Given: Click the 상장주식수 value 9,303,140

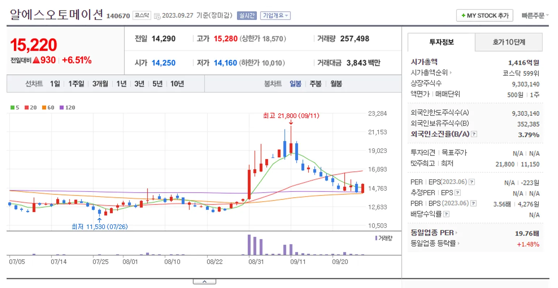Looking at the screenshot, I should point(525,84).
